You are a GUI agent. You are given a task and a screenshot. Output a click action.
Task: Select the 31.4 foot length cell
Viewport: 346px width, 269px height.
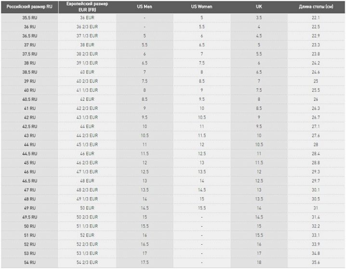pos(316,217)
